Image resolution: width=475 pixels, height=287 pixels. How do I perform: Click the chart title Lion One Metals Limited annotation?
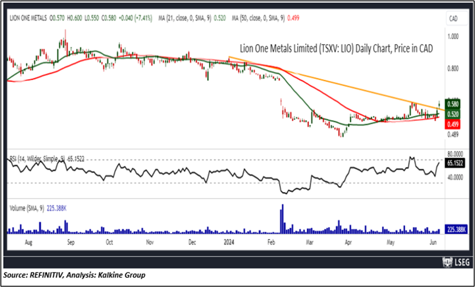(336, 48)
